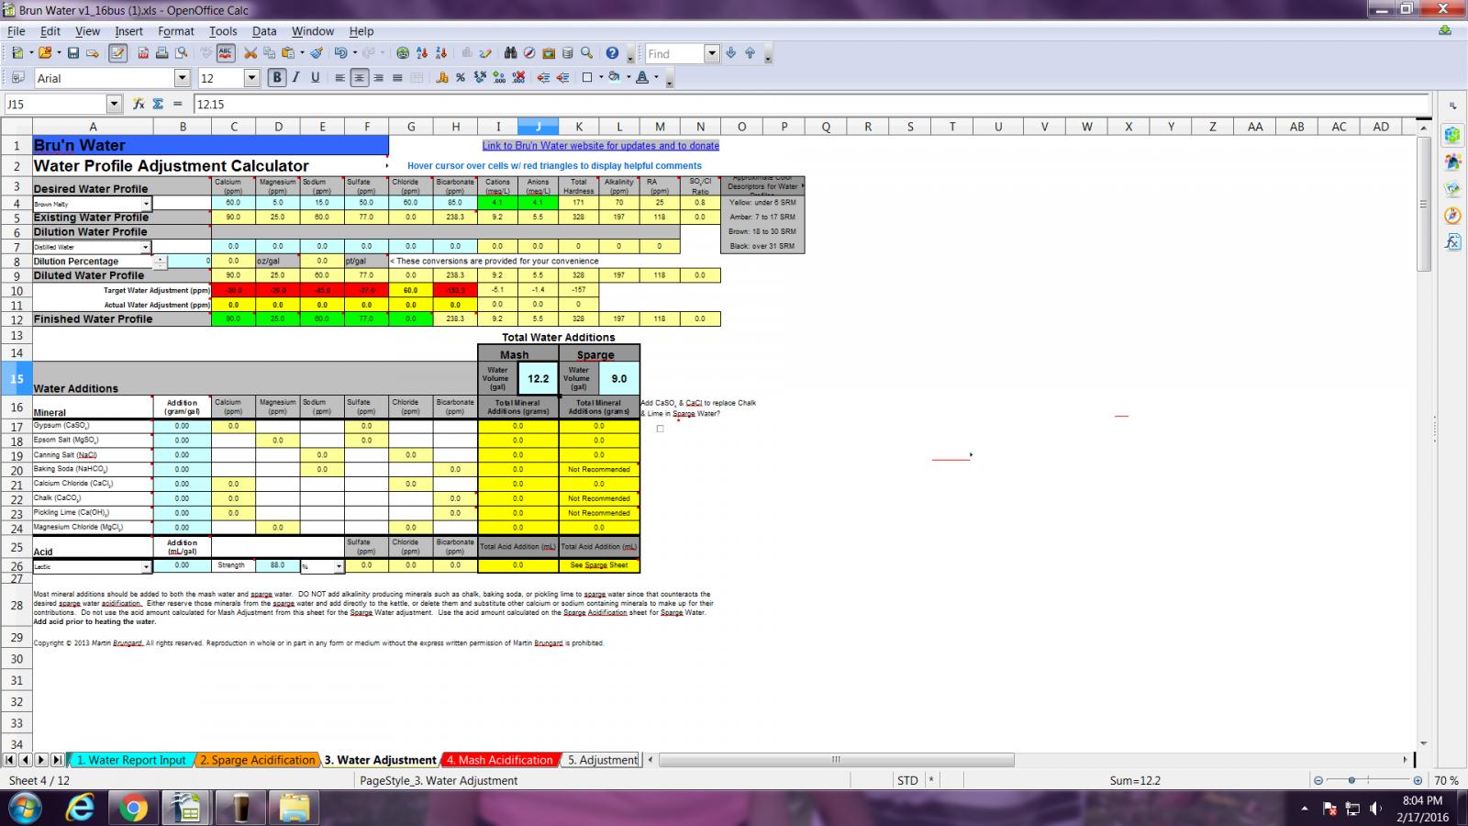Viewport: 1468px width, 826px height.
Task: Open sidebar Navigator compass icon
Action: [1452, 216]
